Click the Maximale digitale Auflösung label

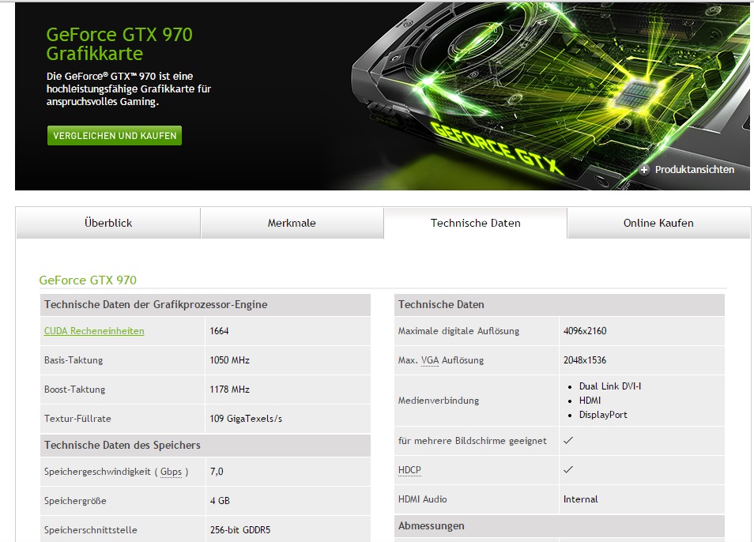point(458,331)
